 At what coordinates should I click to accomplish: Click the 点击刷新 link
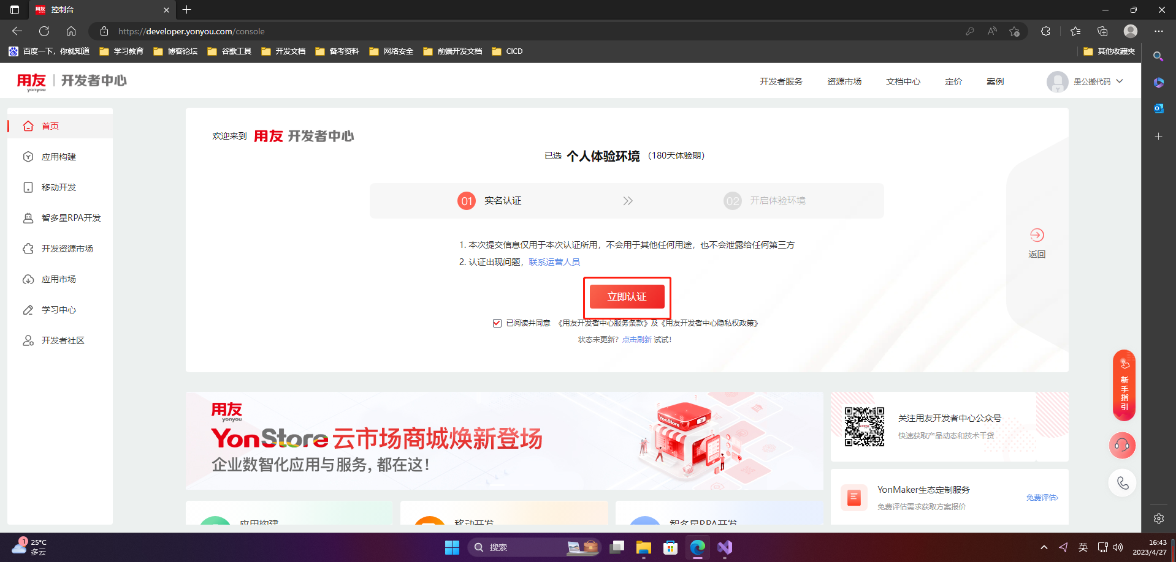(x=636, y=340)
